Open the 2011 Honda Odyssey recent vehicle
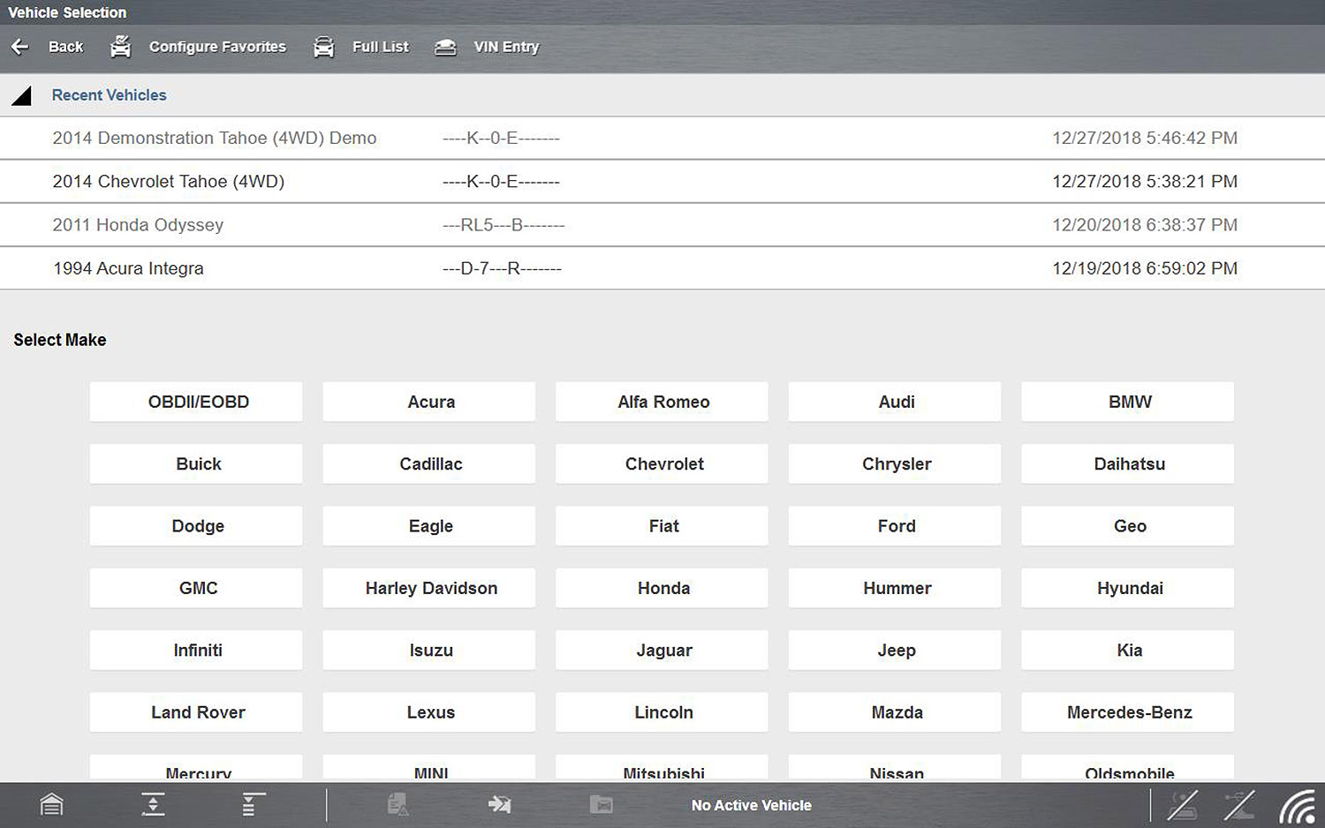Image resolution: width=1325 pixels, height=828 pixels. tap(138, 225)
